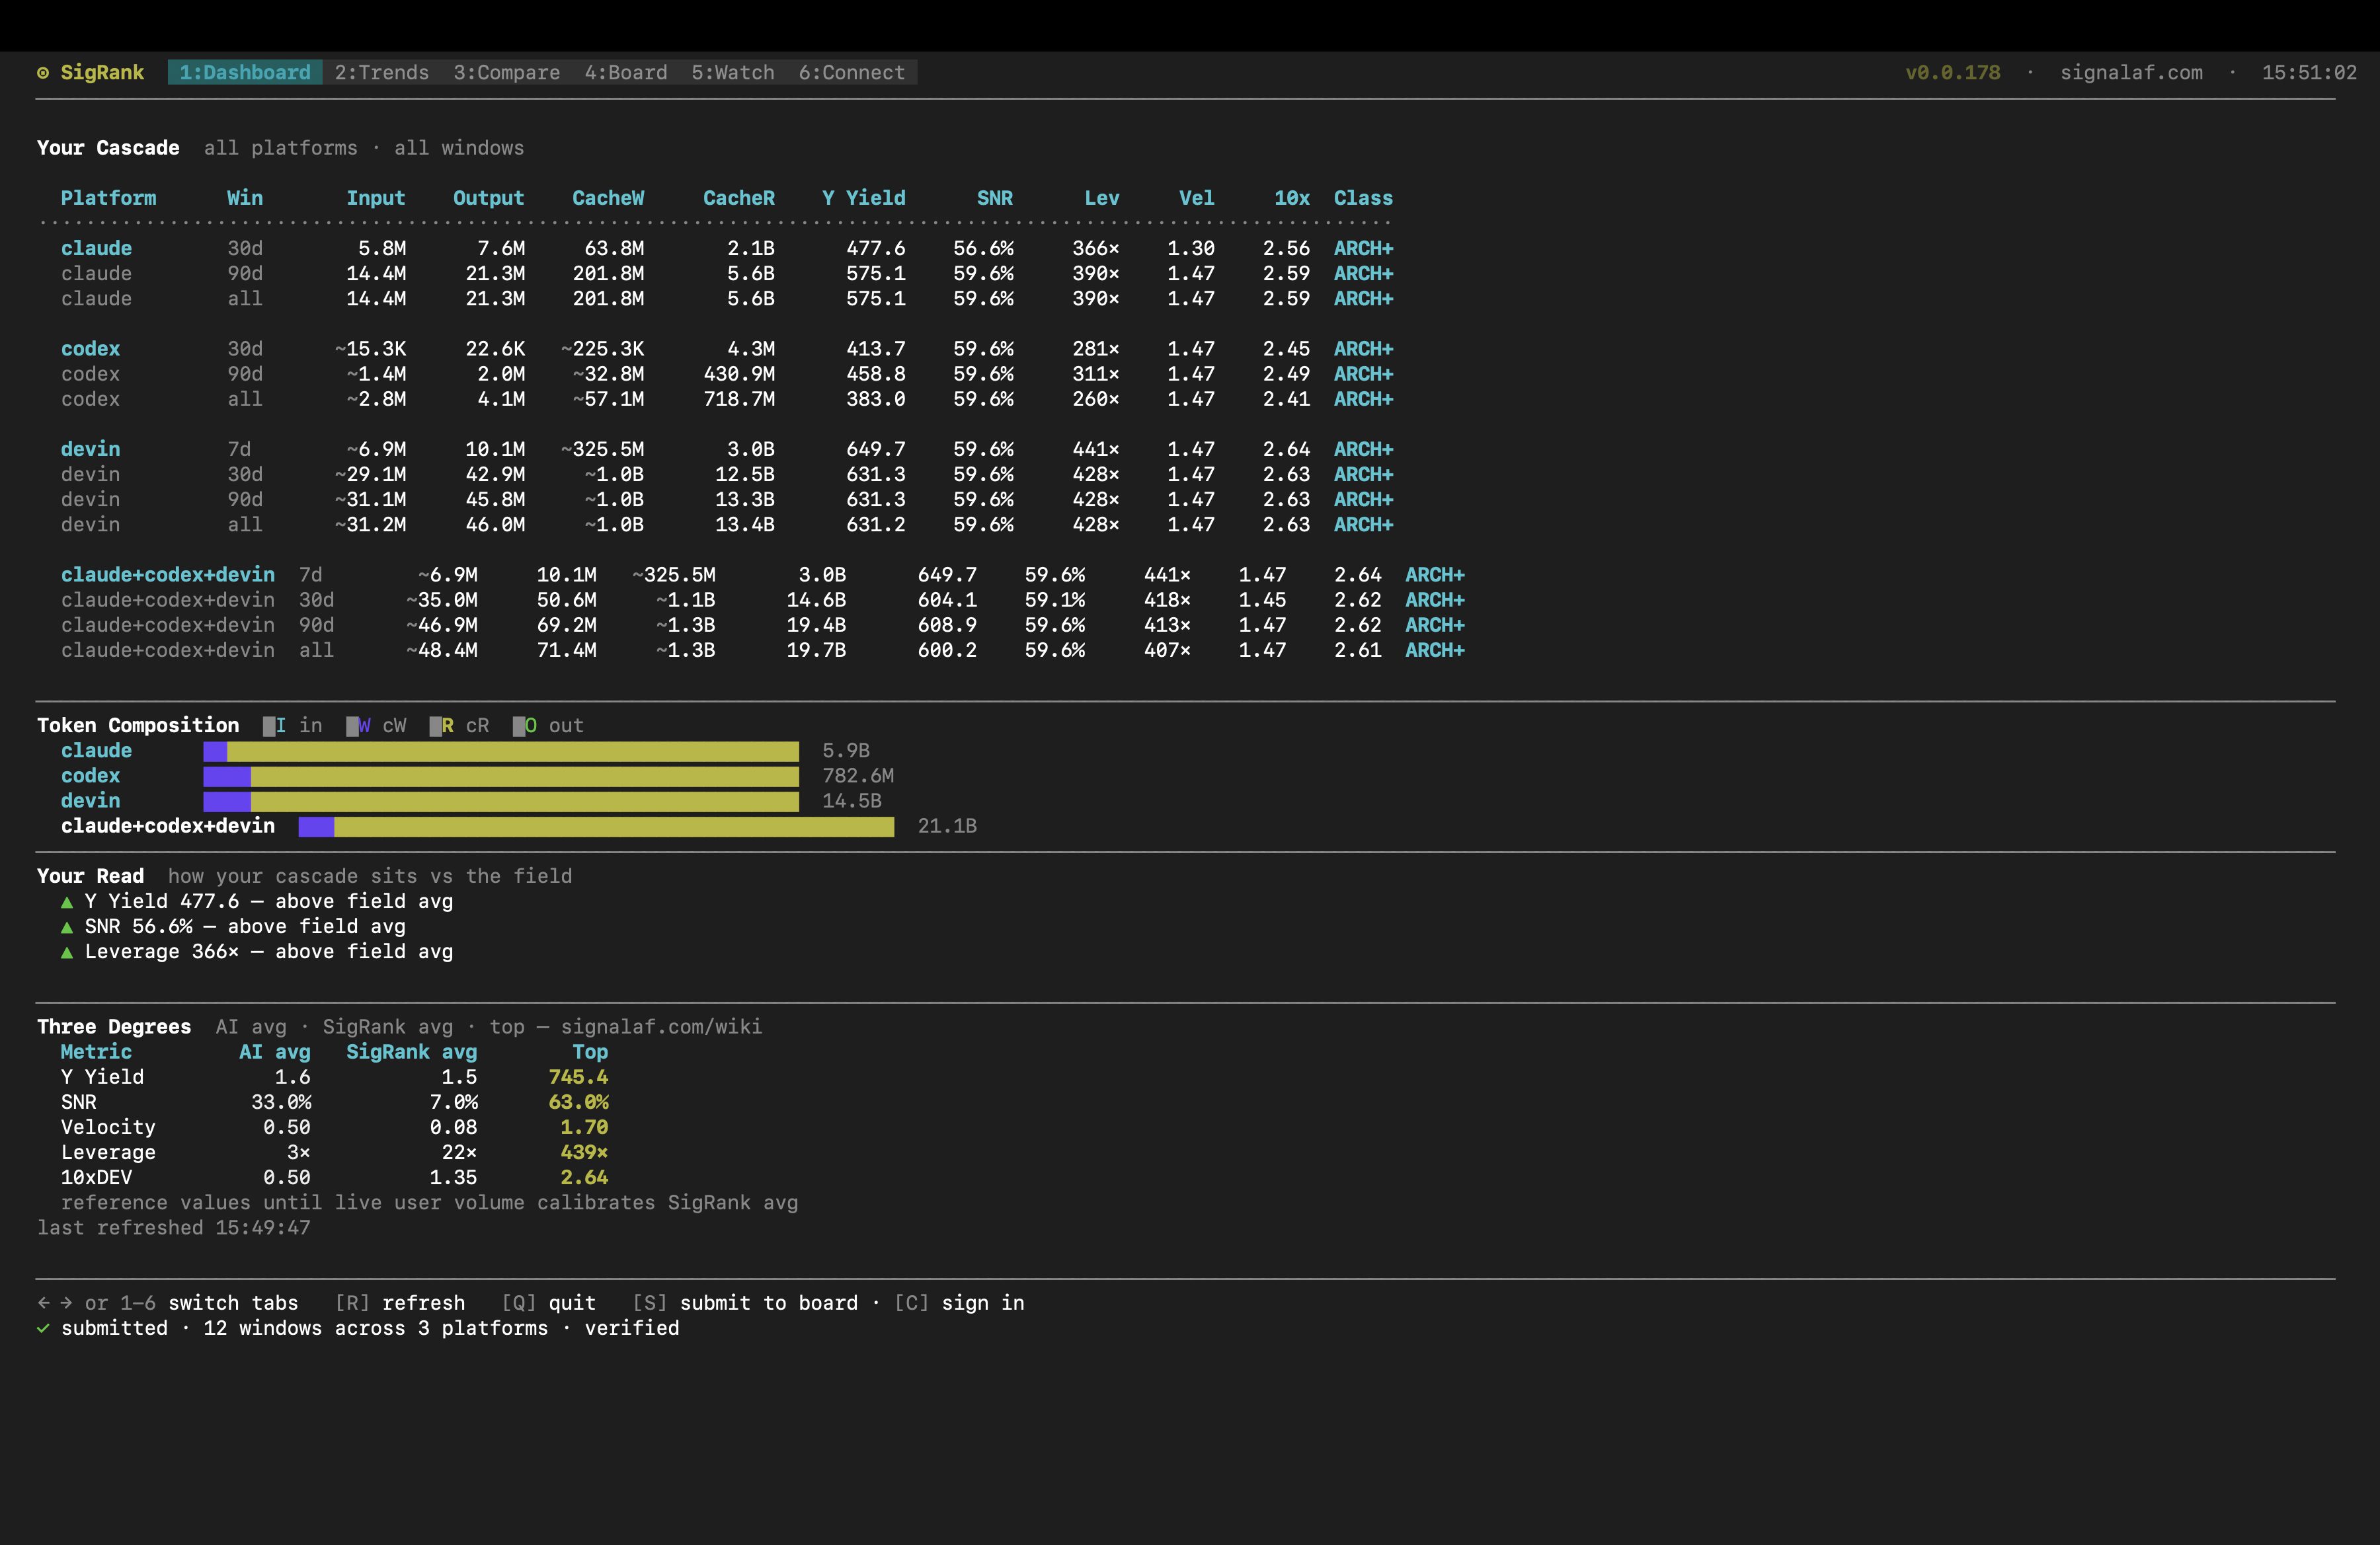2380x1545 pixels.
Task: Click the 'R cR' legend swatch
Action: point(436,726)
